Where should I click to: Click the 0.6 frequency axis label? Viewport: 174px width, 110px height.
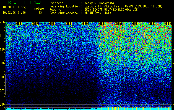pos(2,105)
